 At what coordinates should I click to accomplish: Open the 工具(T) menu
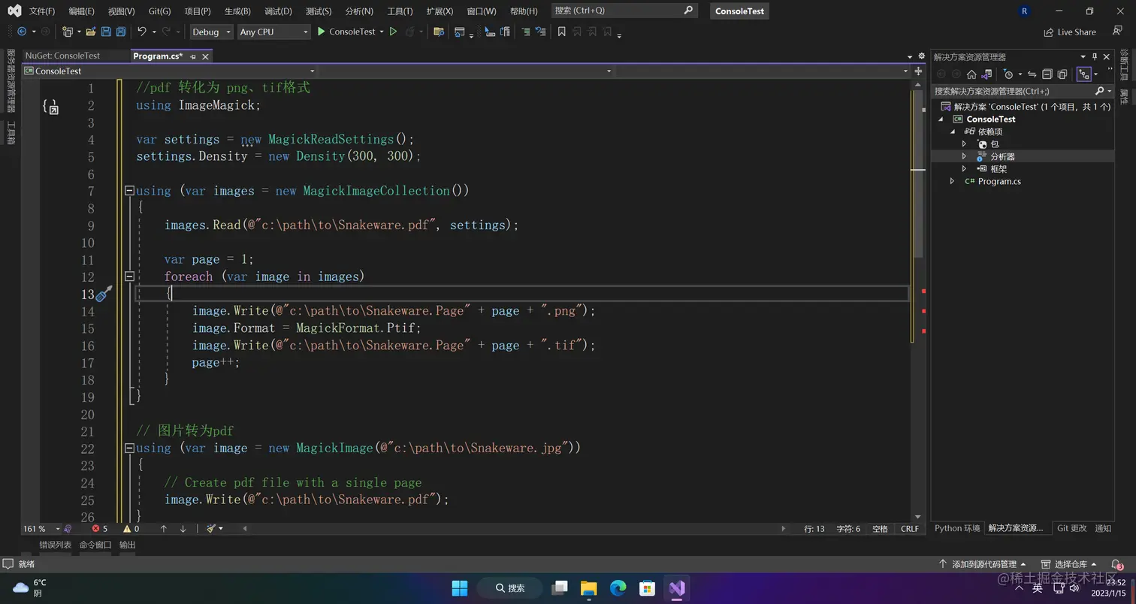400,11
